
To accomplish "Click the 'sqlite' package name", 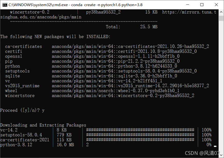I will pos(12,76).
